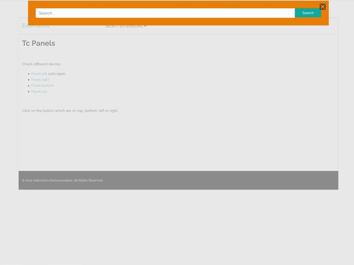Click the empty orange panel background
This screenshot has height=265, width=354.
tap(177, 22)
